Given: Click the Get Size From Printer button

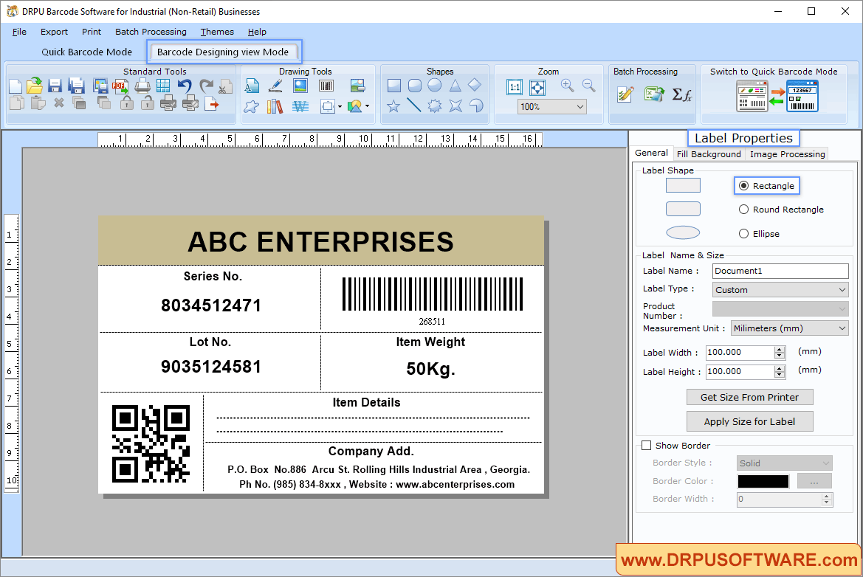Looking at the screenshot, I should click(749, 397).
